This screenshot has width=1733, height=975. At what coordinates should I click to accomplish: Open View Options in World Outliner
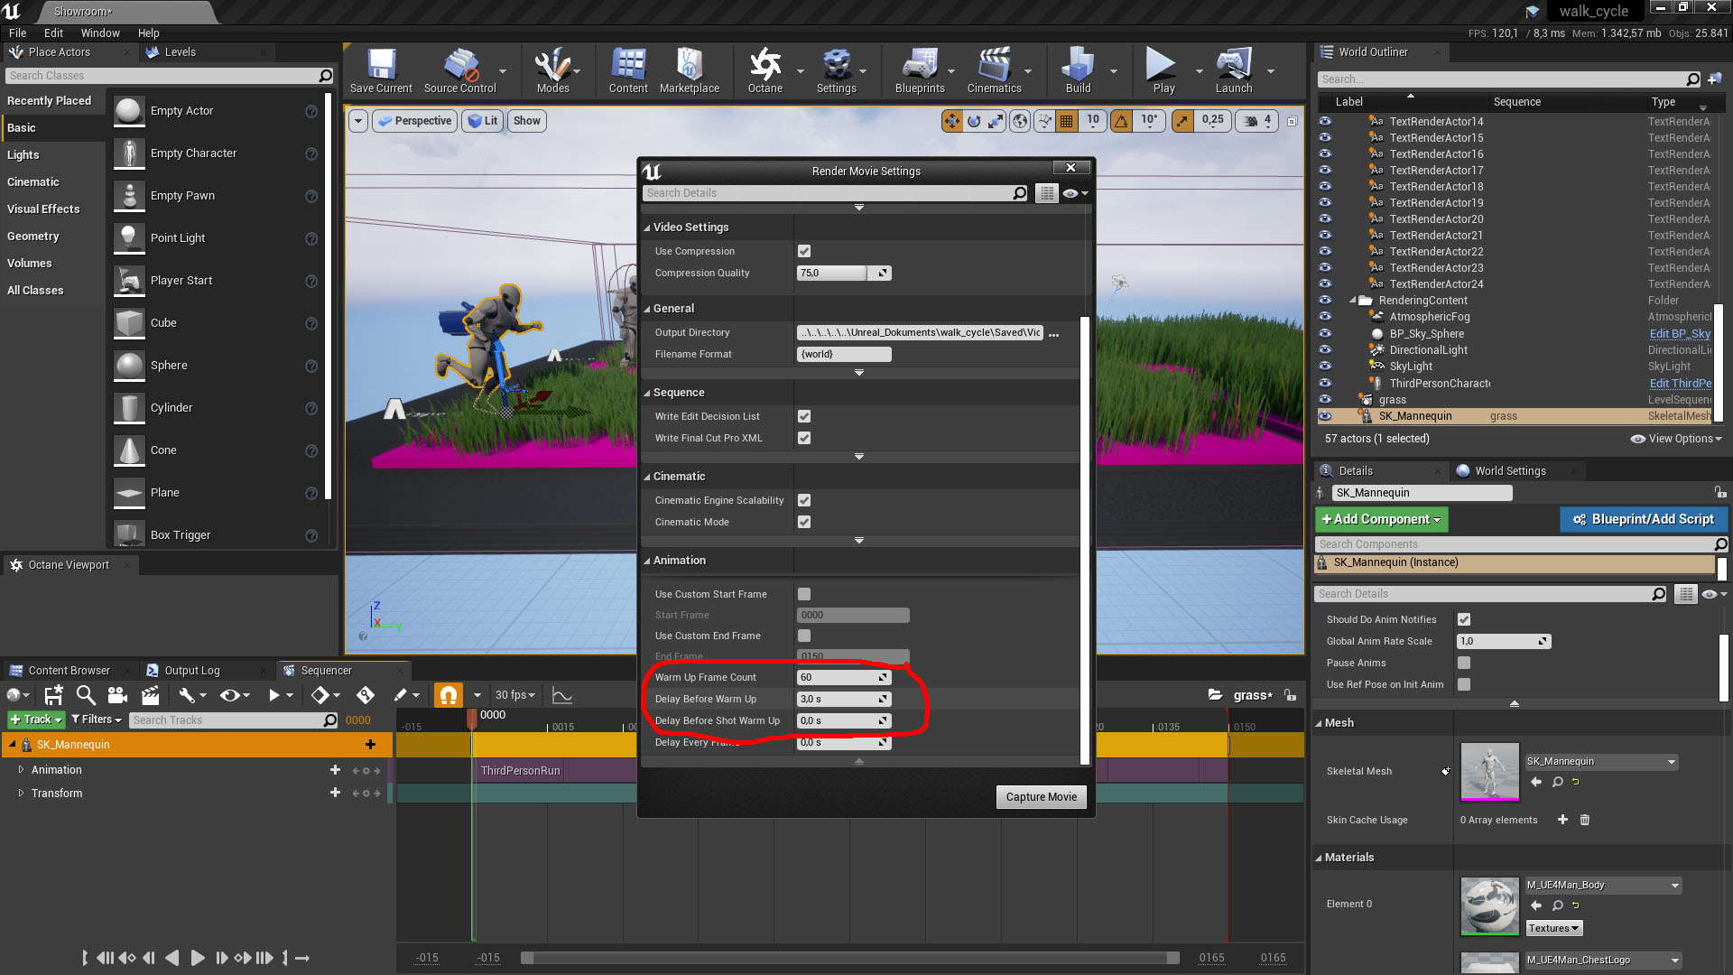[x=1676, y=439]
